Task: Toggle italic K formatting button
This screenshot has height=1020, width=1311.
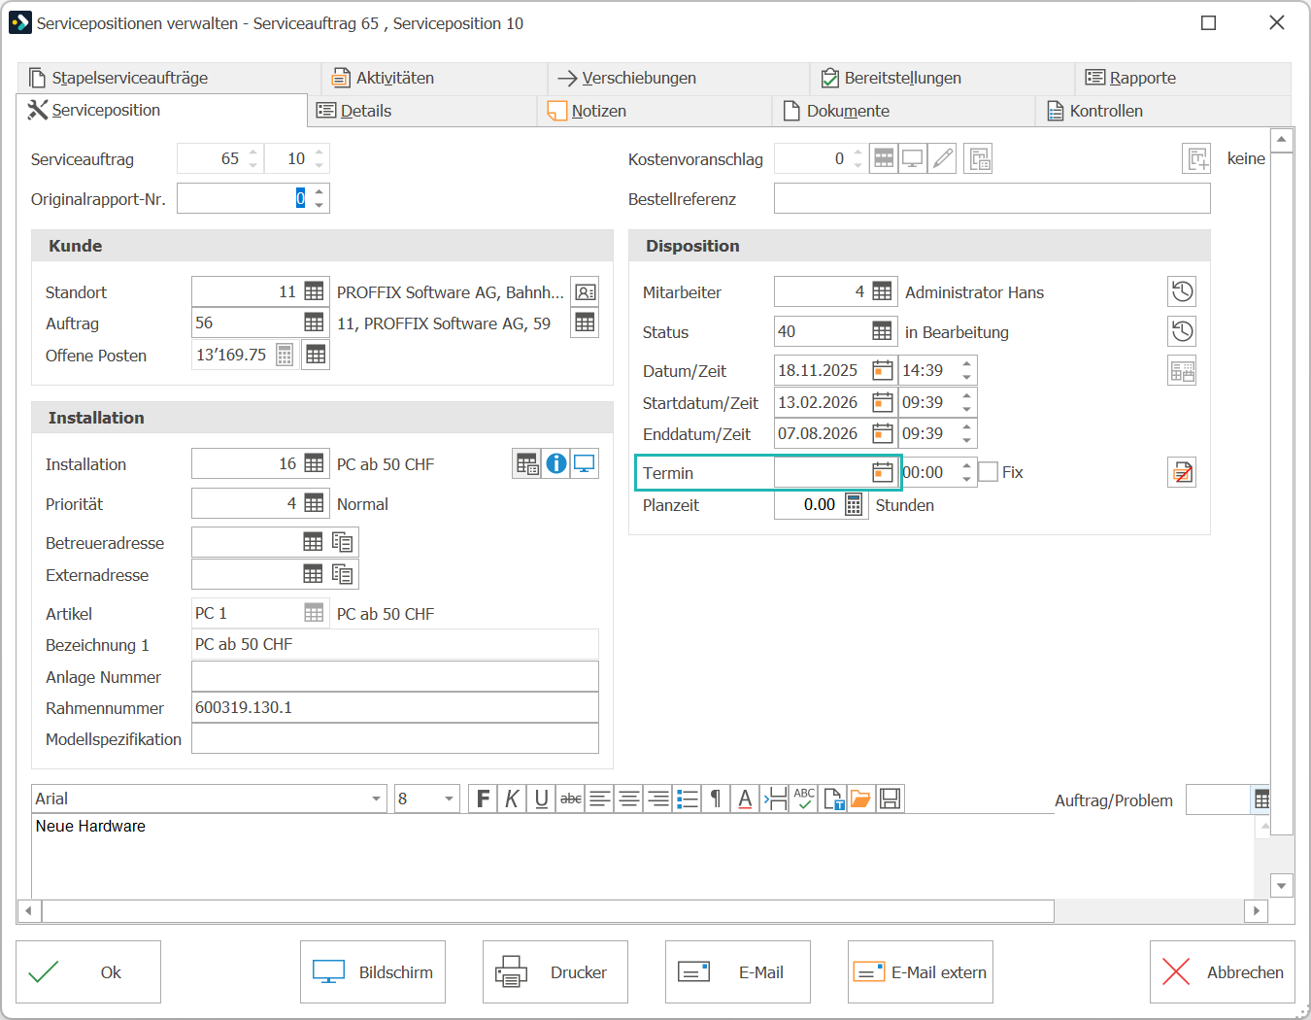Action: tap(512, 799)
